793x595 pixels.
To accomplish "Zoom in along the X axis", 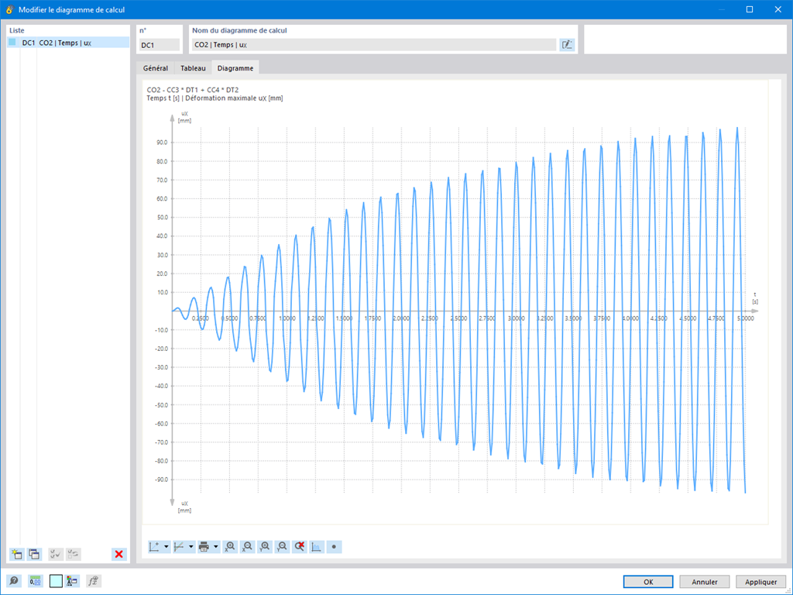I will pos(230,546).
